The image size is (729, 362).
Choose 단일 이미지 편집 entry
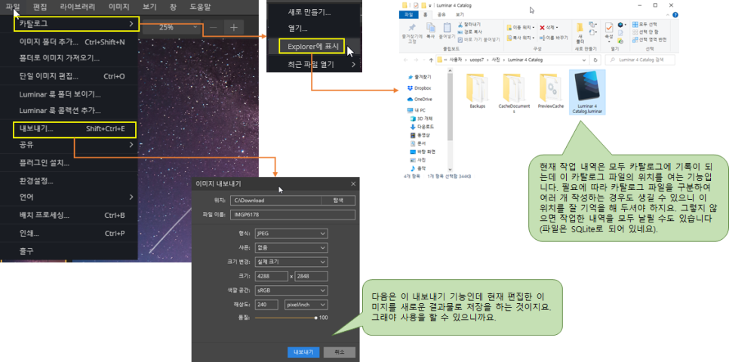point(69,77)
